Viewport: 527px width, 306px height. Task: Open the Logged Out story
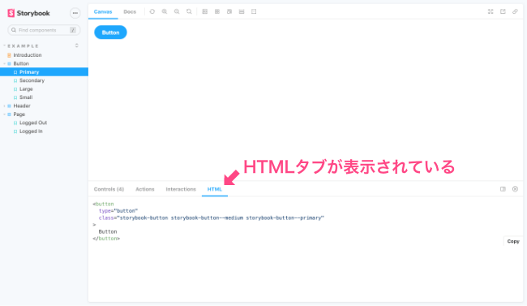33,123
